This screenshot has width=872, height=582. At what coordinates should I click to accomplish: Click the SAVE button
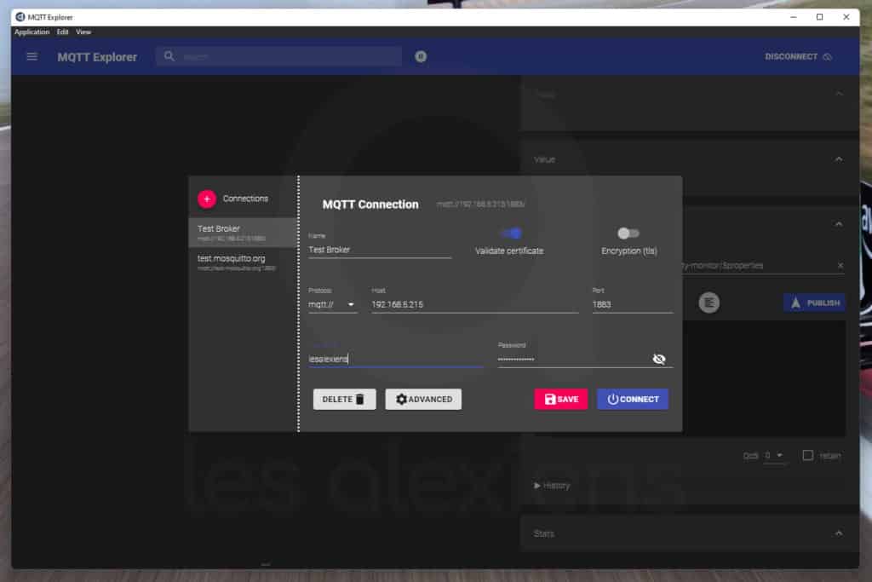[560, 399]
